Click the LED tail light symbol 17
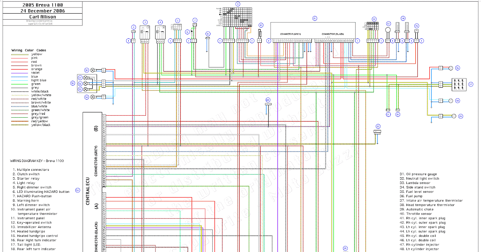The height and width of the screenshot is (252, 481). point(459,84)
